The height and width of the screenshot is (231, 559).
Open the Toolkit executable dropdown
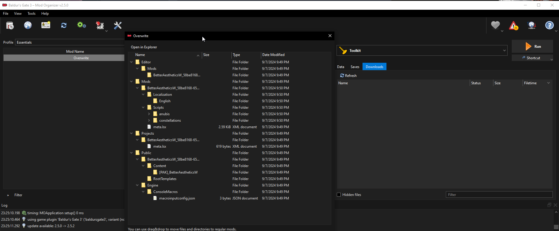(x=504, y=51)
